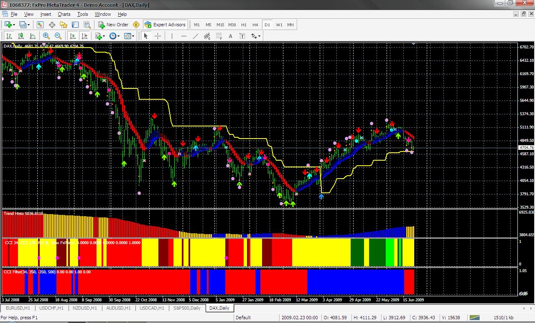Open the Data Window crosshair icon
This screenshot has width=535, height=323.
[52, 25]
